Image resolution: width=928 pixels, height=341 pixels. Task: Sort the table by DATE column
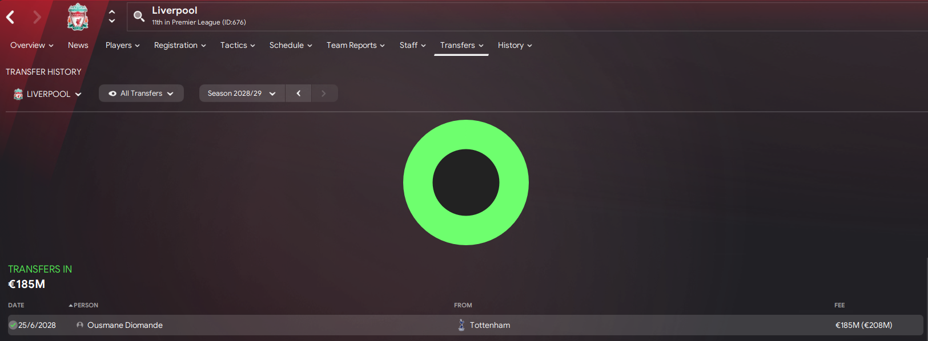click(16, 305)
